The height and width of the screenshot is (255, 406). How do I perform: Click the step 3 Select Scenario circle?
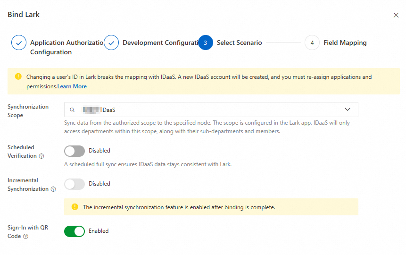[x=206, y=42]
